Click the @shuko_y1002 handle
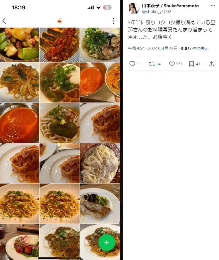This screenshot has width=219, height=260. click(x=156, y=12)
